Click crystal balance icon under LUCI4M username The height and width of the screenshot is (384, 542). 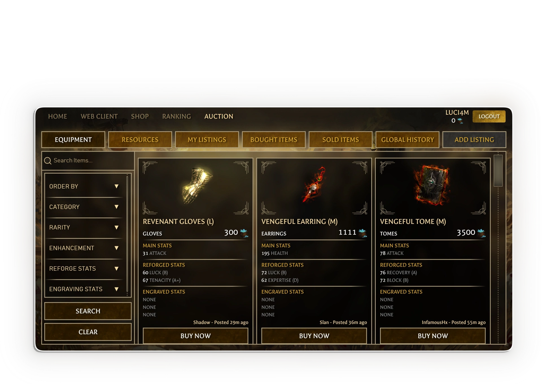click(x=460, y=121)
